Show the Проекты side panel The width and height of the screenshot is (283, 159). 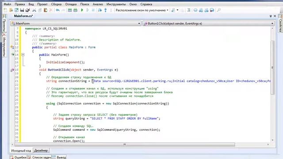click(x=4, y=23)
